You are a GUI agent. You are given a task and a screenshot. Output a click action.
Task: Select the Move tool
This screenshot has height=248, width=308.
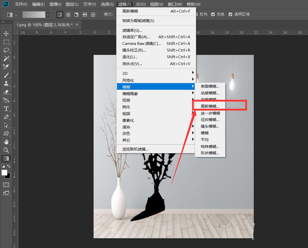(6, 33)
